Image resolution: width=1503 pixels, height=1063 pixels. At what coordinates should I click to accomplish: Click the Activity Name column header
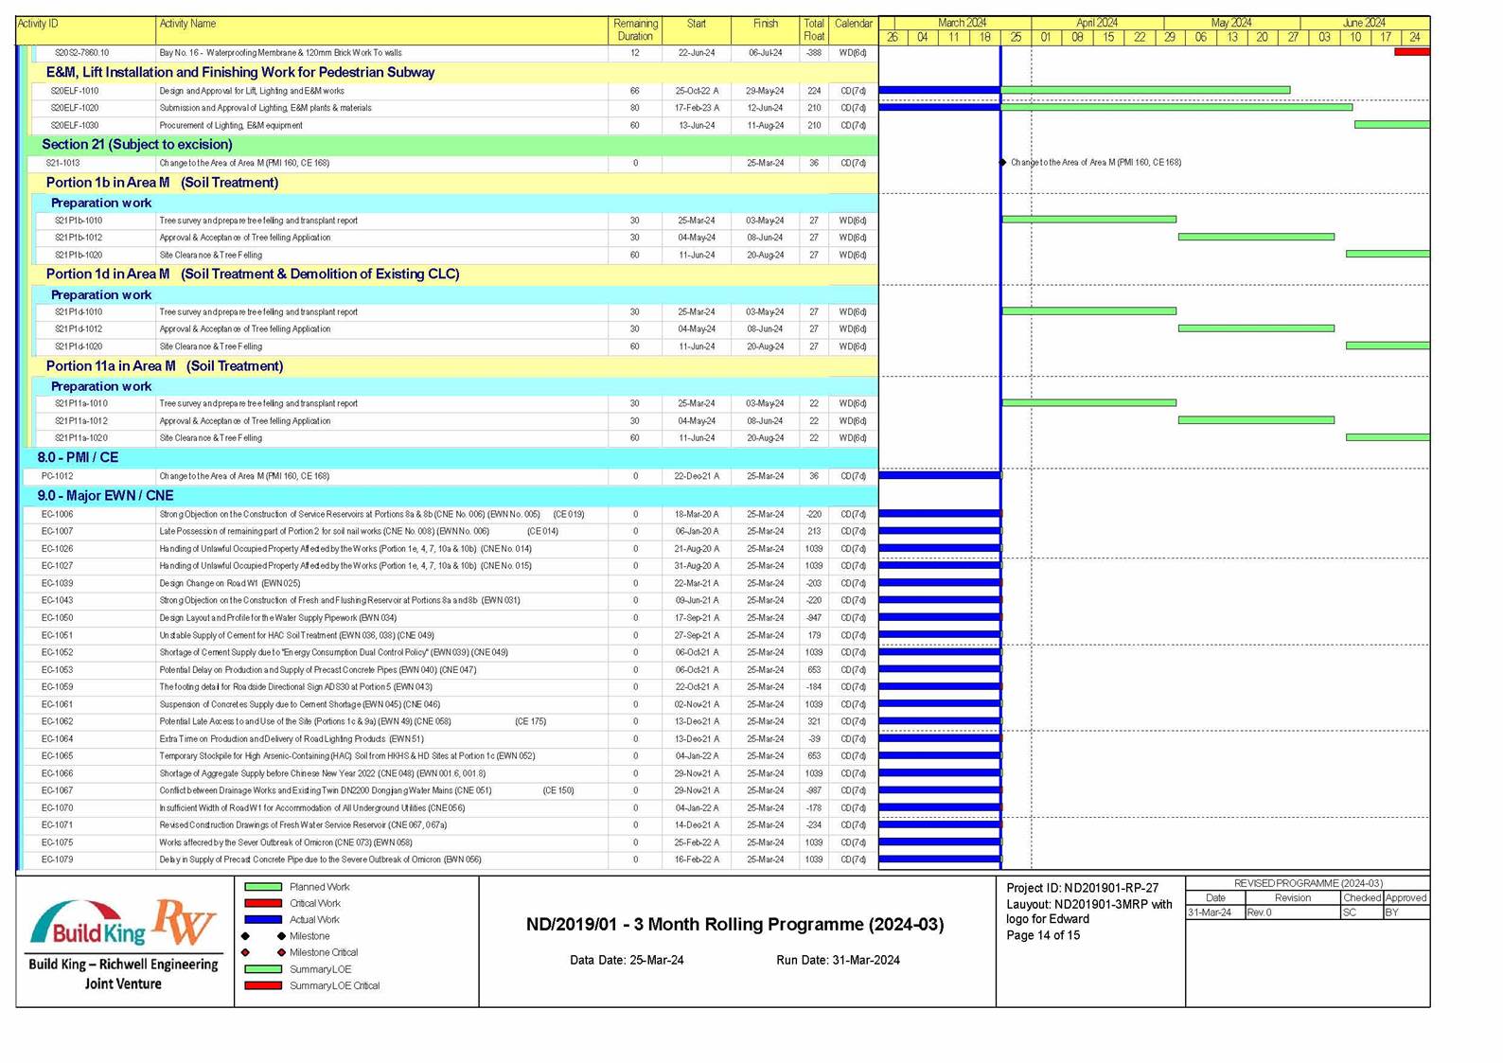[187, 24]
